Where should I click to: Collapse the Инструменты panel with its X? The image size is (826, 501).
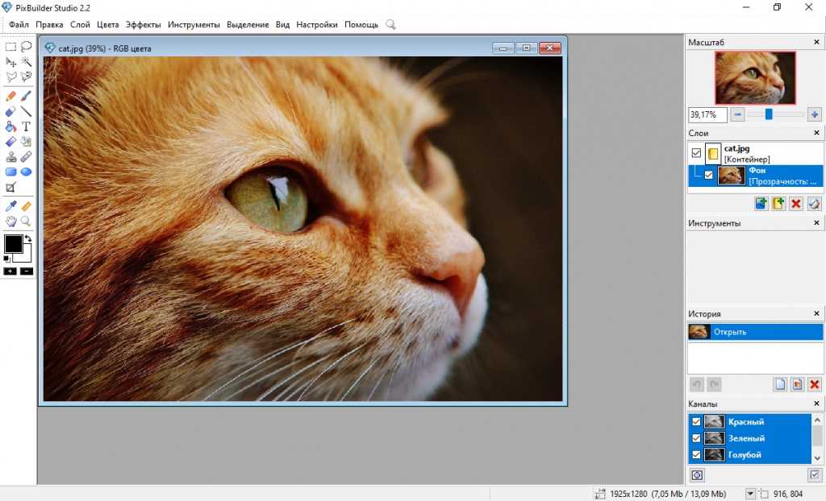pyautogui.click(x=816, y=223)
